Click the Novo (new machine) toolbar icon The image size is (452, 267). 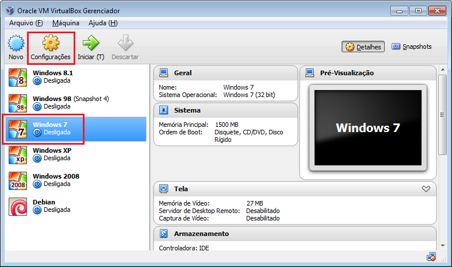(16, 43)
